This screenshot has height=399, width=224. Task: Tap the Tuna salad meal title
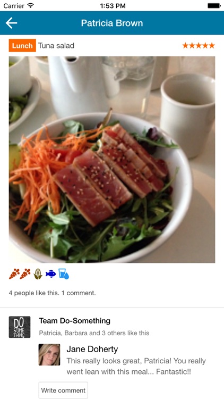(x=56, y=46)
